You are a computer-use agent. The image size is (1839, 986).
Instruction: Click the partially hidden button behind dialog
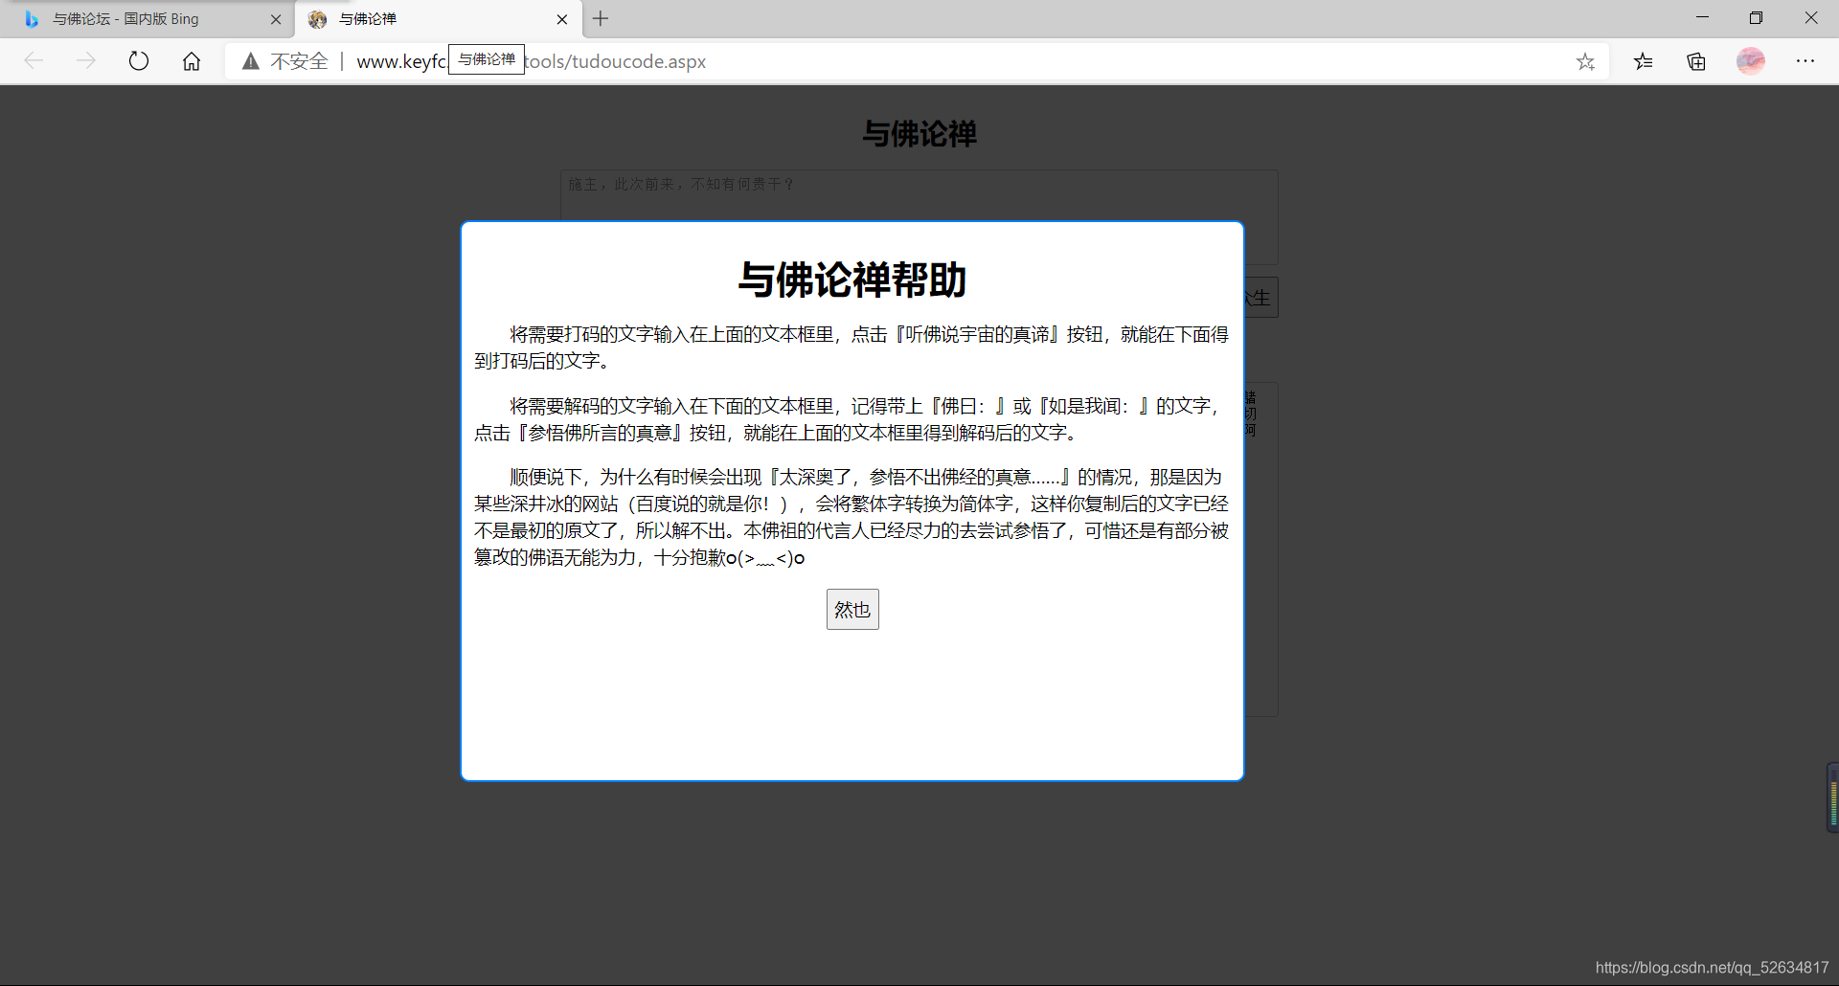(1261, 298)
